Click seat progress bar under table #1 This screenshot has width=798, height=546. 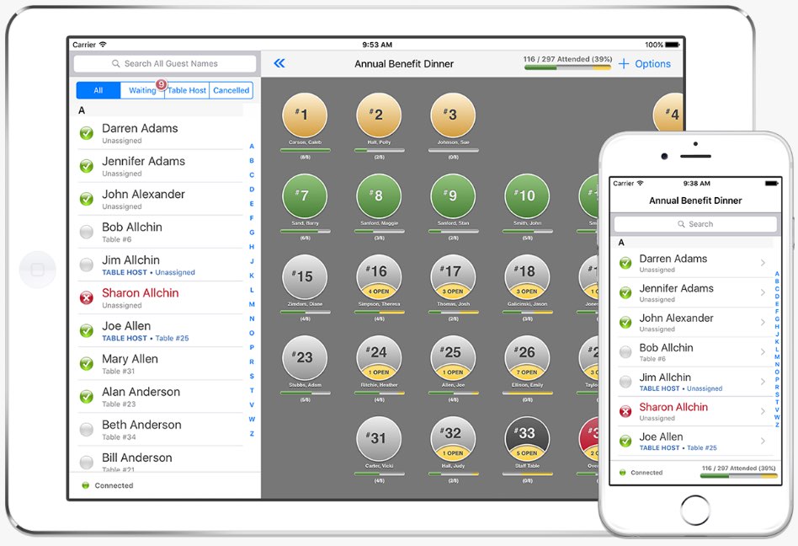click(x=305, y=150)
